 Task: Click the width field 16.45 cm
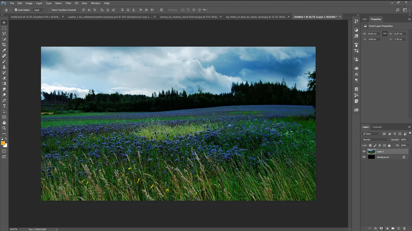point(373,34)
